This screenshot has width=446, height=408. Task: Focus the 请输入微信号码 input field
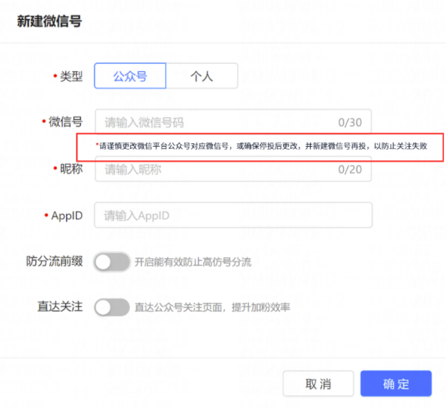pos(233,122)
